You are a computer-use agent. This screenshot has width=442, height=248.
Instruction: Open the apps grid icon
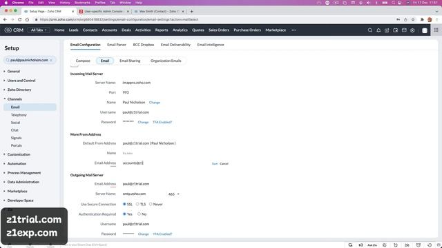pos(436,30)
